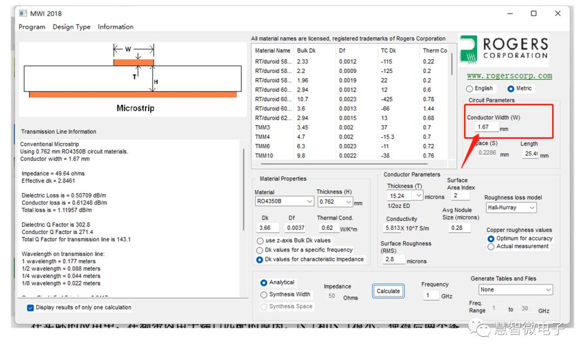This screenshot has width=584, height=354.
Task: Open the www.rogerscorp.com link
Action: (509, 76)
